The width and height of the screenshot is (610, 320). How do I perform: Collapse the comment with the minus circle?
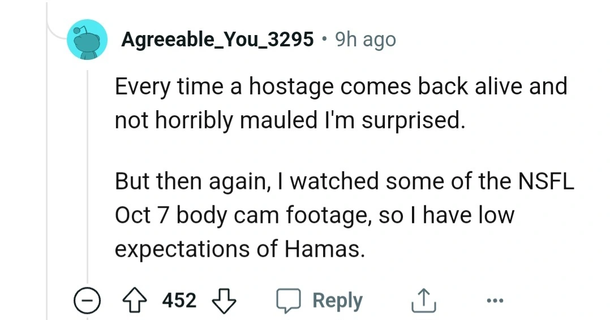[87, 301]
